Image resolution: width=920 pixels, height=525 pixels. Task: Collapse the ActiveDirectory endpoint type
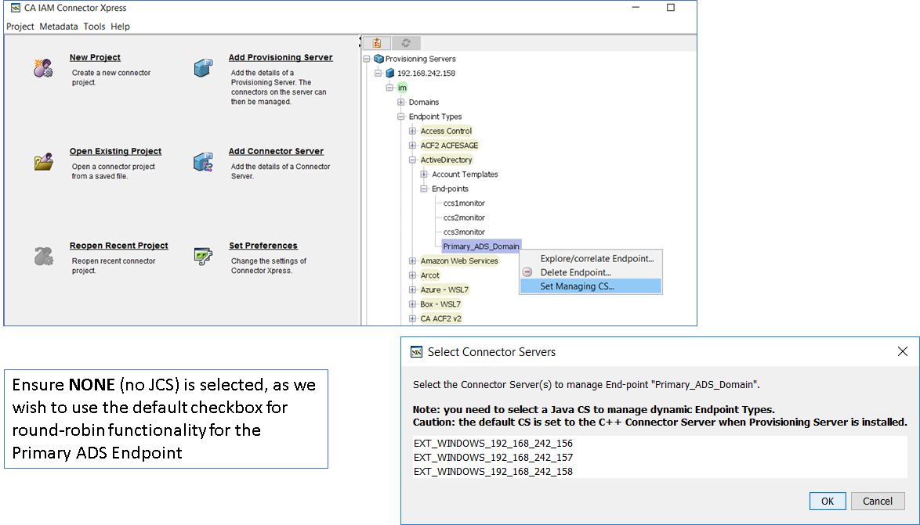pyautogui.click(x=412, y=160)
